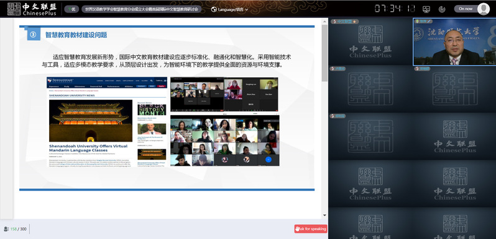Open the screen monitor icon in header

pos(426,9)
